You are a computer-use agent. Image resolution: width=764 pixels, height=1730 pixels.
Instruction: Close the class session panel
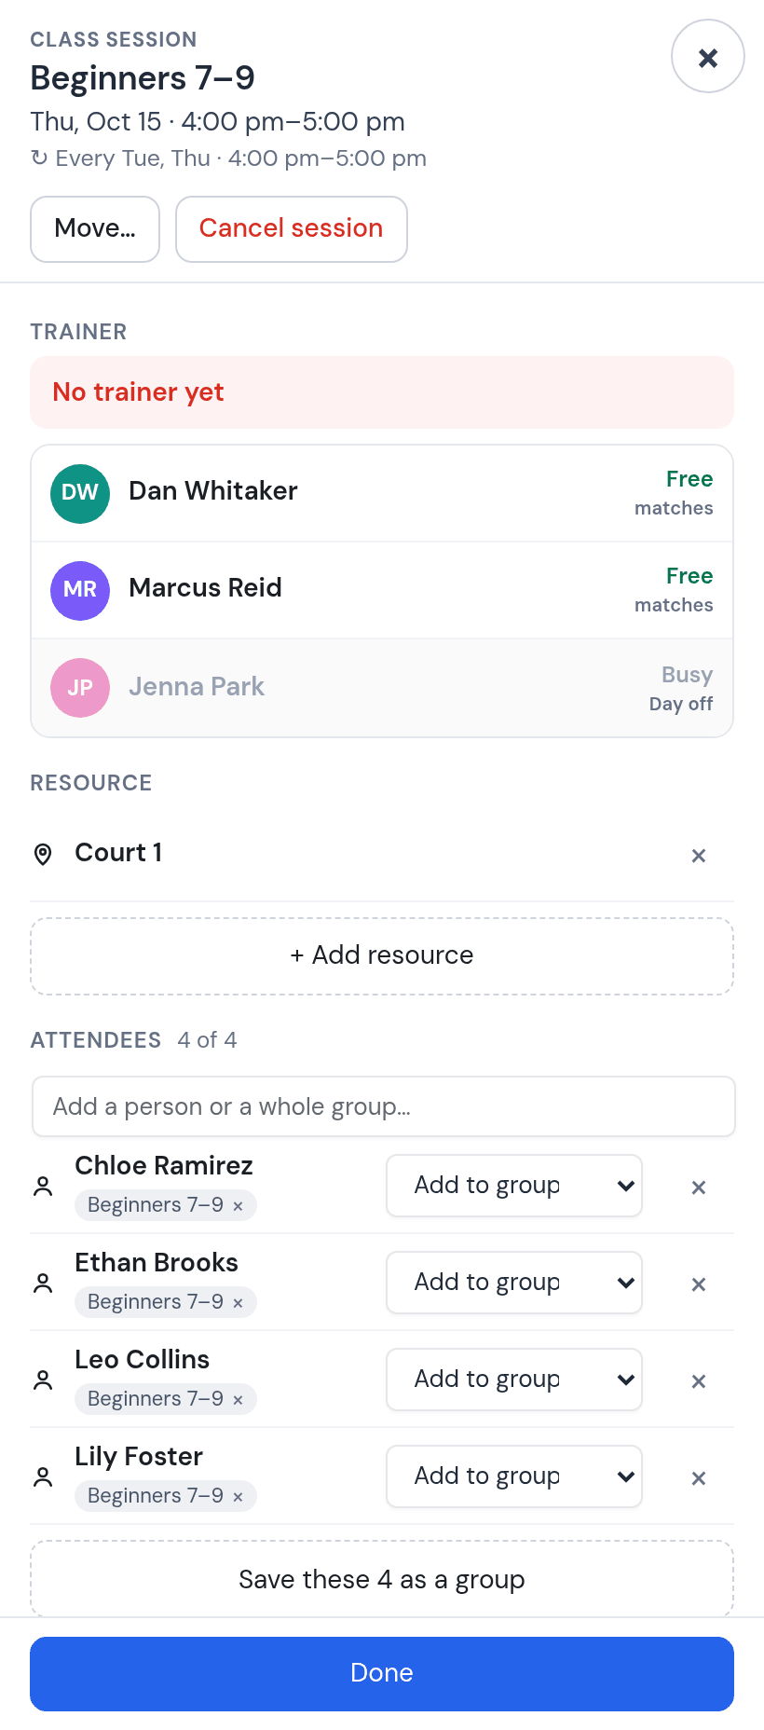click(707, 57)
